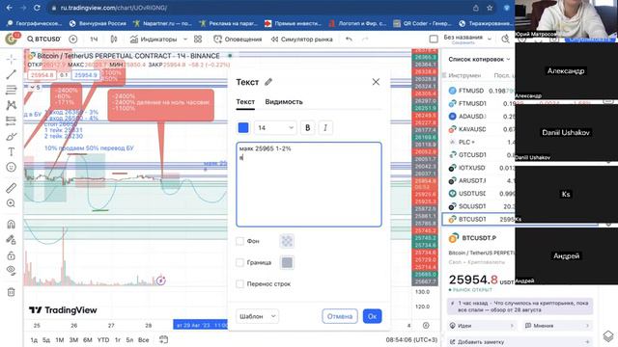Confirm the dialog with Ок
The height and width of the screenshot is (347, 618).
tap(372, 316)
